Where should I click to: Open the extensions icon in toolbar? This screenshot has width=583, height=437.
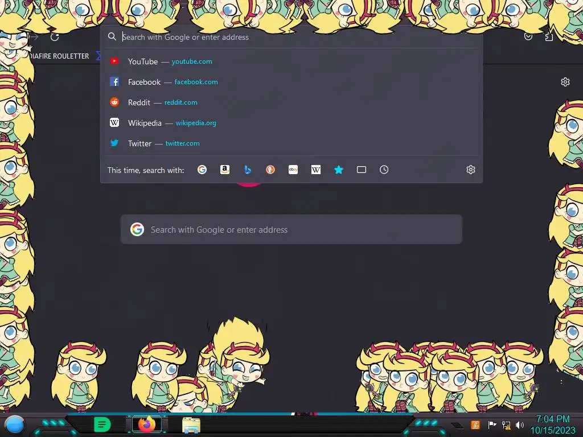point(549,37)
